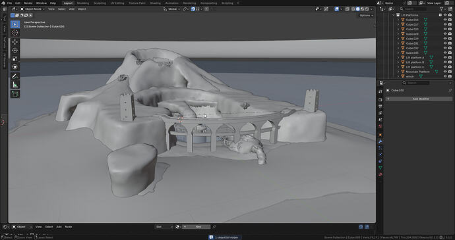Open the Object Data properties tab
This screenshot has height=240, width=455.
pos(380,168)
